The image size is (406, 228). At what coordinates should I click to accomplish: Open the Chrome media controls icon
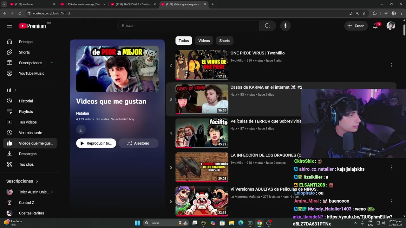tap(386, 13)
